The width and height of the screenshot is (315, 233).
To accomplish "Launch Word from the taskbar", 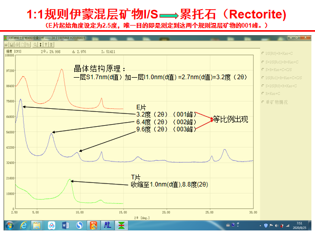I will 65,225.
